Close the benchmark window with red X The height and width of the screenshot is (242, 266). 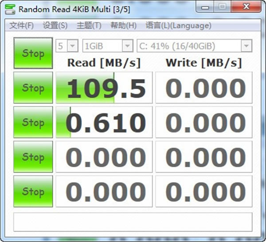coord(245,8)
